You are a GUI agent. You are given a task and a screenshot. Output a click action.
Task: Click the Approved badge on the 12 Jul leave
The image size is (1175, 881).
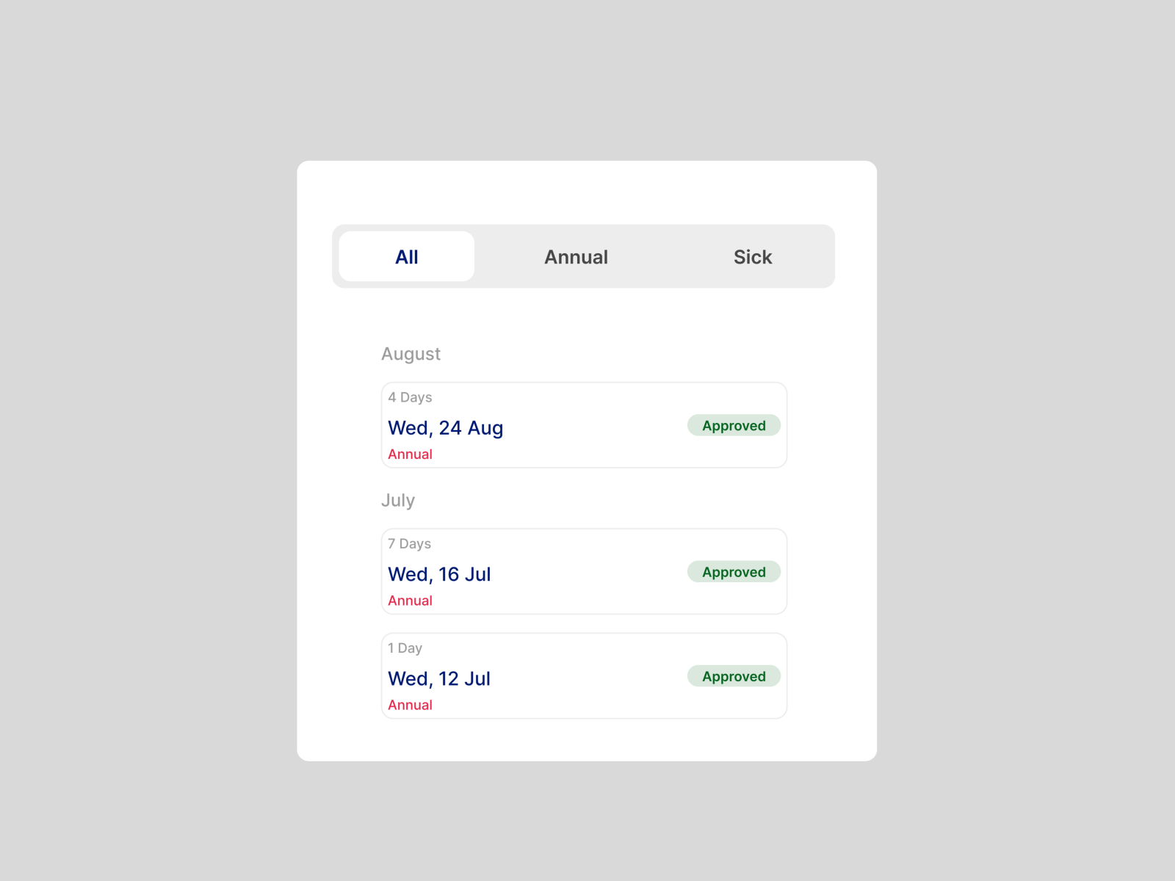[733, 675]
